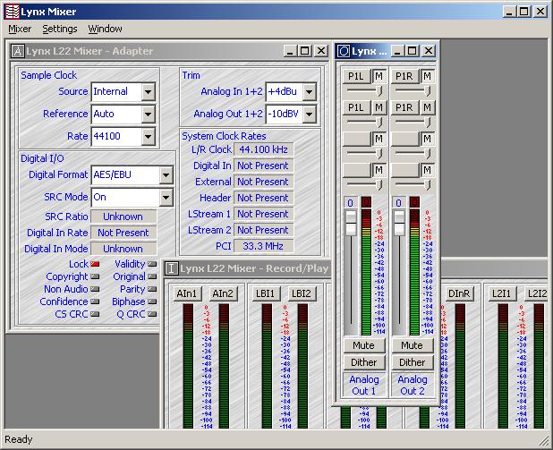The width and height of the screenshot is (553, 450).
Task: Click the L2I1 input label button
Action: (x=501, y=293)
